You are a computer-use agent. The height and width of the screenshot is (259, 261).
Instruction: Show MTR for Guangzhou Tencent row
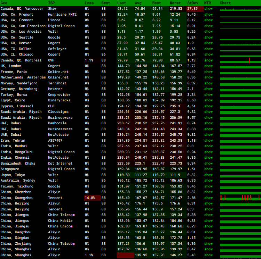(x=208, y=198)
